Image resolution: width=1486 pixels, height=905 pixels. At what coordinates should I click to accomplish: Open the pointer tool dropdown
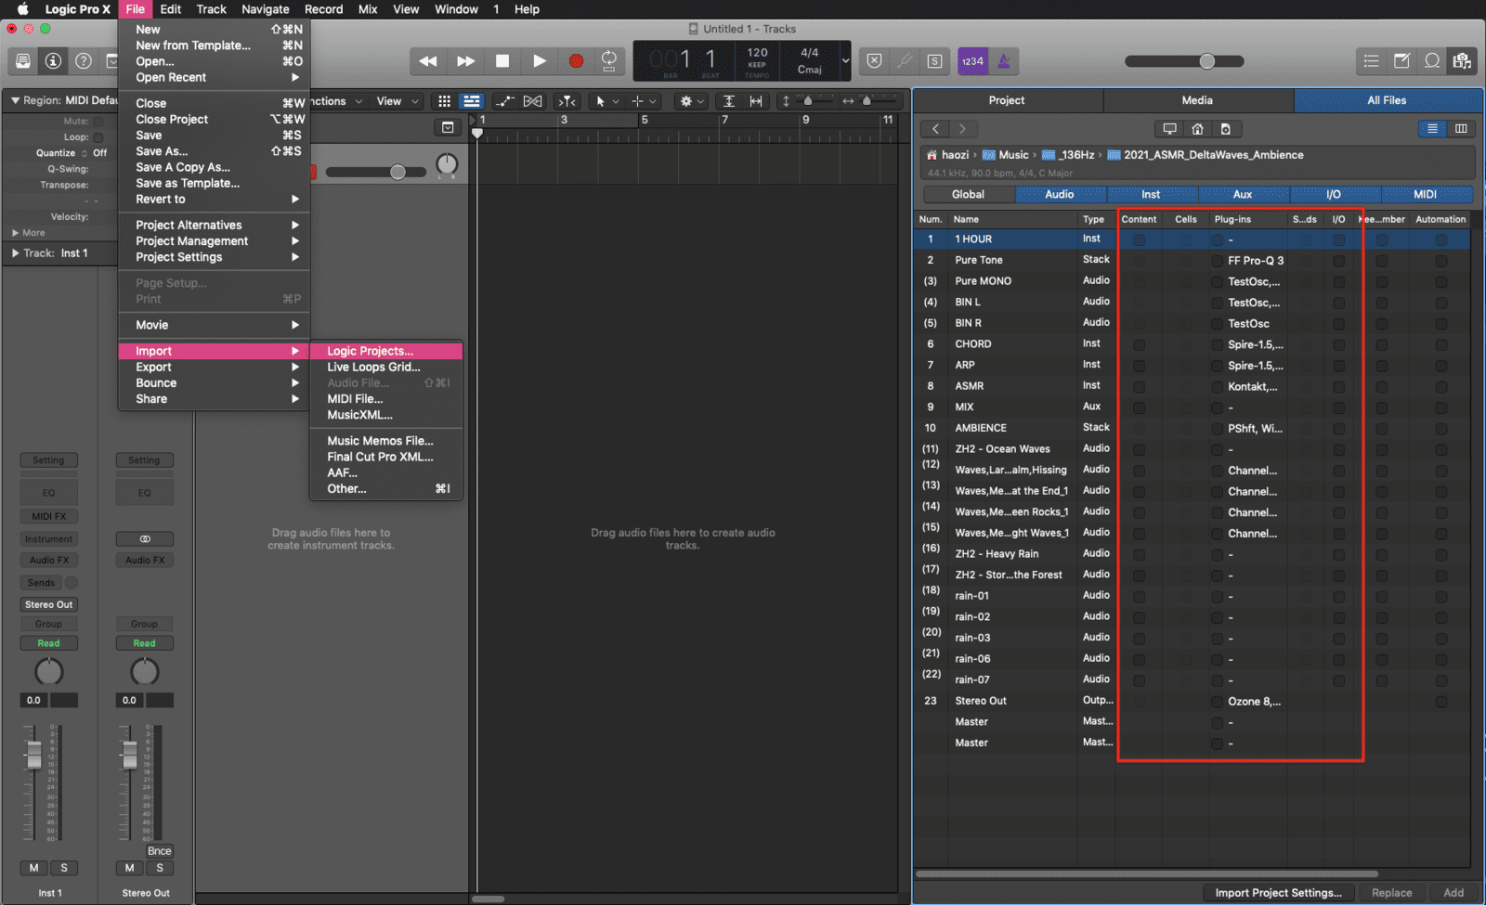(606, 101)
